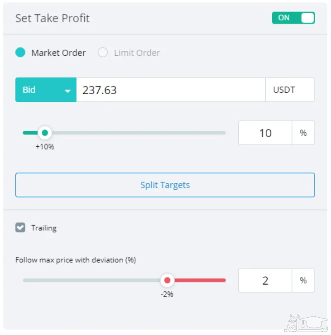Click the 2 percent deviation input field
Screen dimensions: 331x335
(x=265, y=280)
